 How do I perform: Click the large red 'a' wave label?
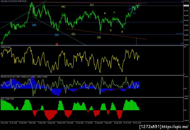pos(57,44)
